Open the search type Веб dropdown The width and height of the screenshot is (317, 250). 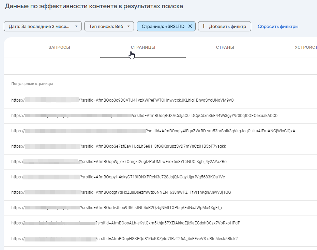(x=109, y=26)
